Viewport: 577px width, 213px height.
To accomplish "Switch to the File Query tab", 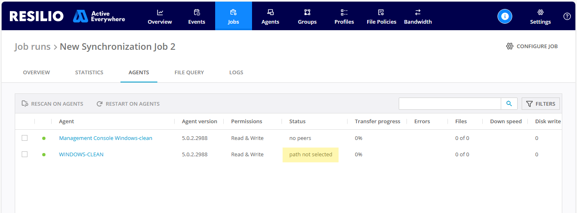I will [189, 72].
